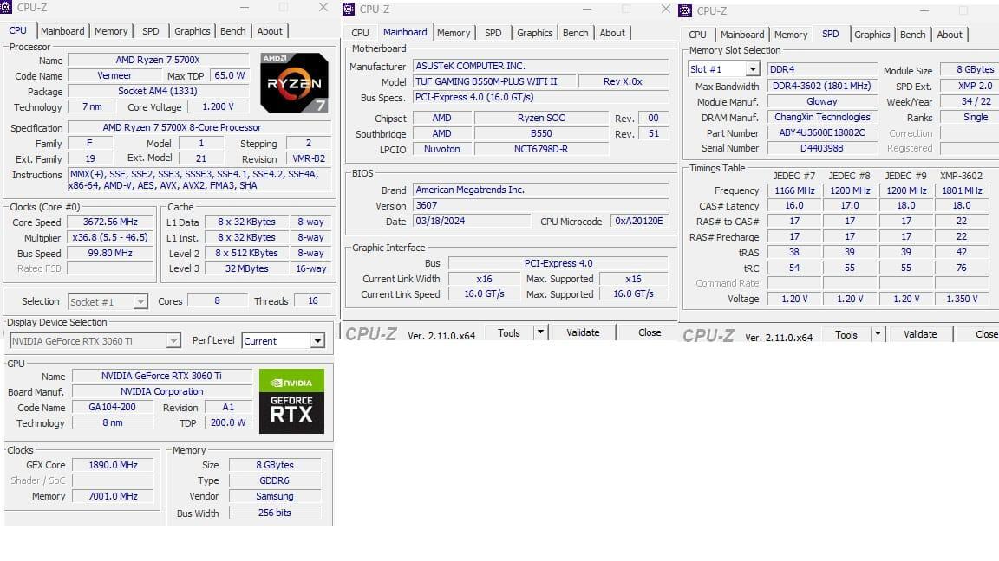Click the GFX Core clock '1890.0 MHz'

click(113, 465)
